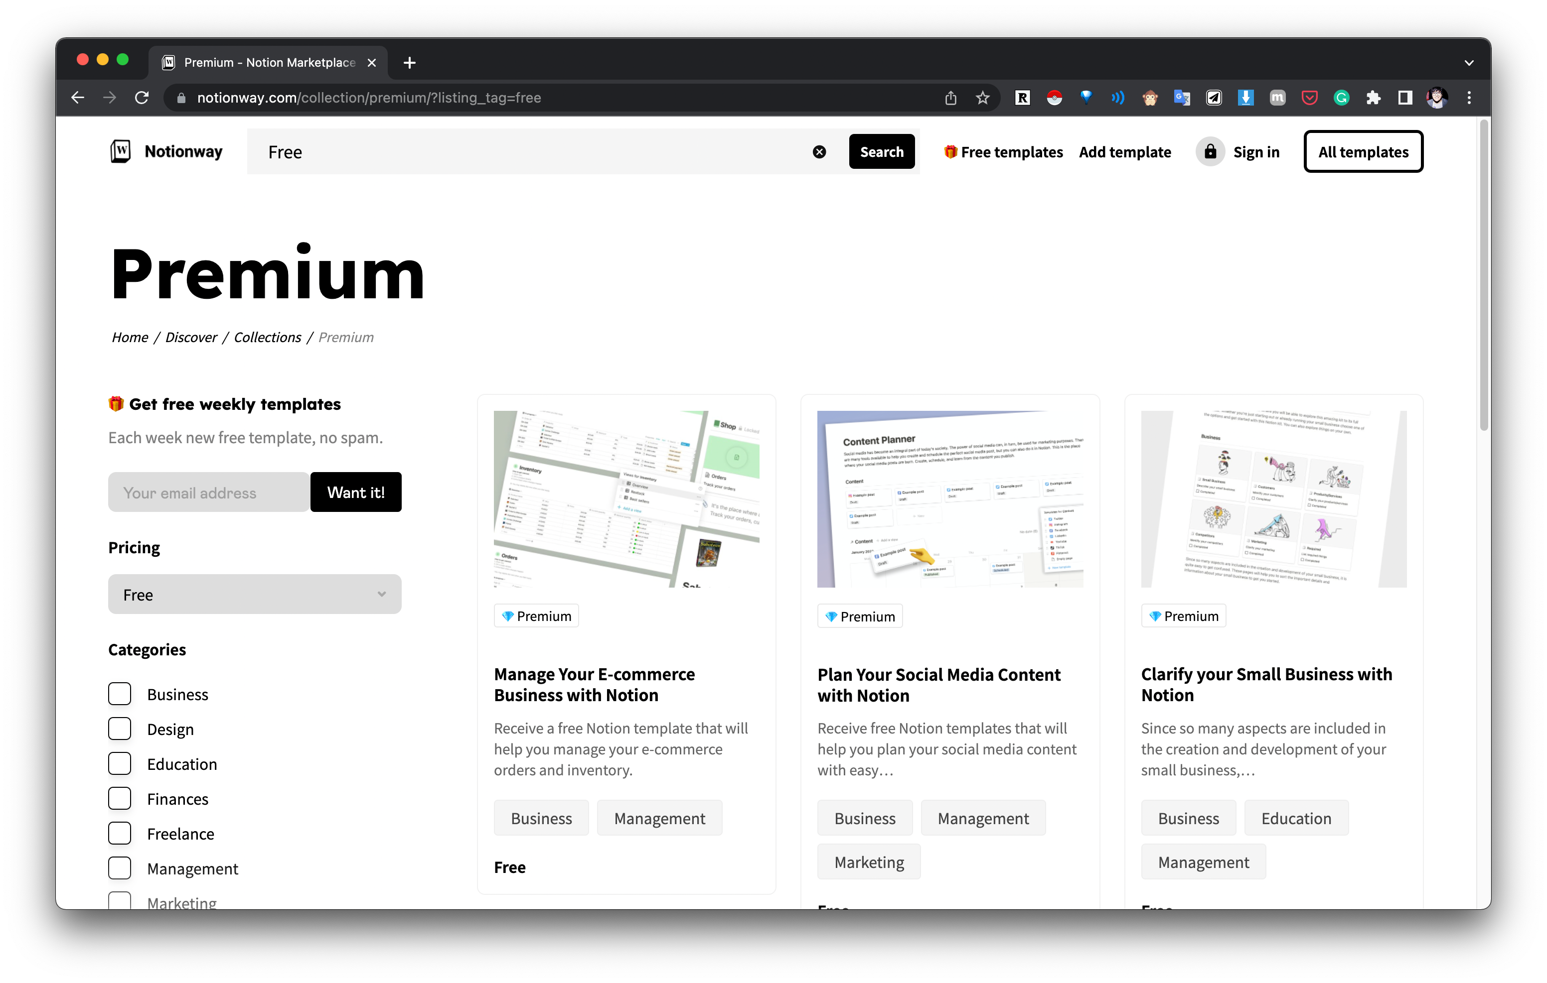
Task: Click the lock icon beside Sign in
Action: click(x=1211, y=151)
